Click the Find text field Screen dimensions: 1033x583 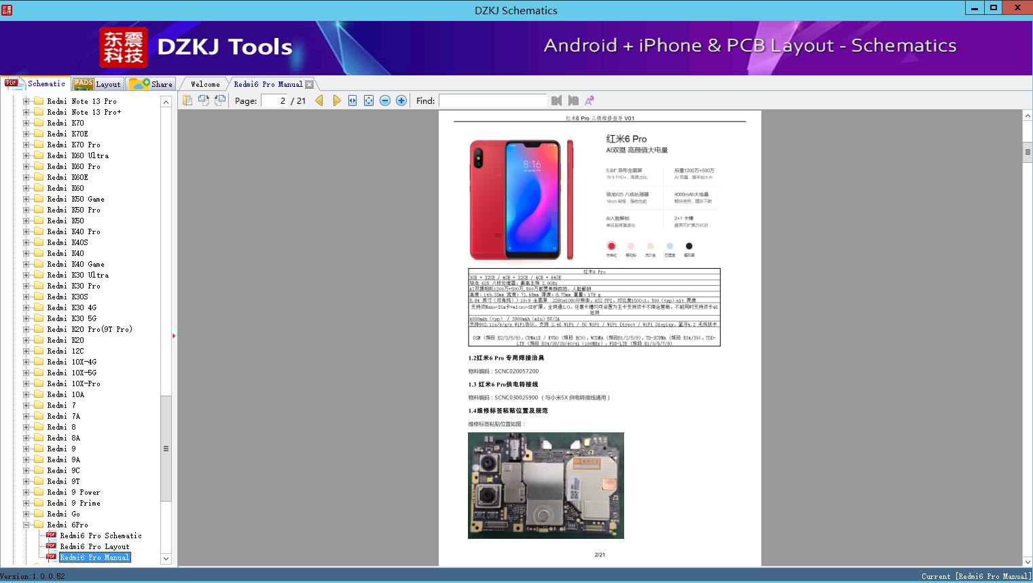pos(492,100)
